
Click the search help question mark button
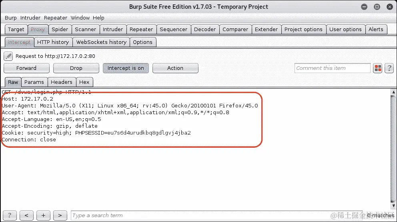(x=10, y=216)
